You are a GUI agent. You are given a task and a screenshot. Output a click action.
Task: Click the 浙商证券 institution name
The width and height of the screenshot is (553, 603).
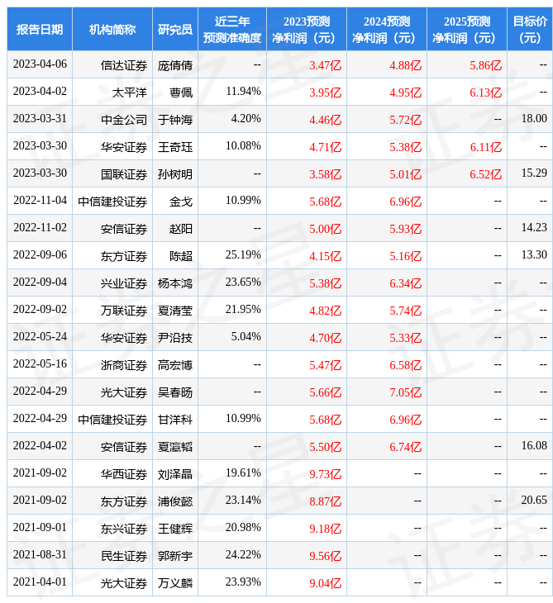tap(124, 364)
